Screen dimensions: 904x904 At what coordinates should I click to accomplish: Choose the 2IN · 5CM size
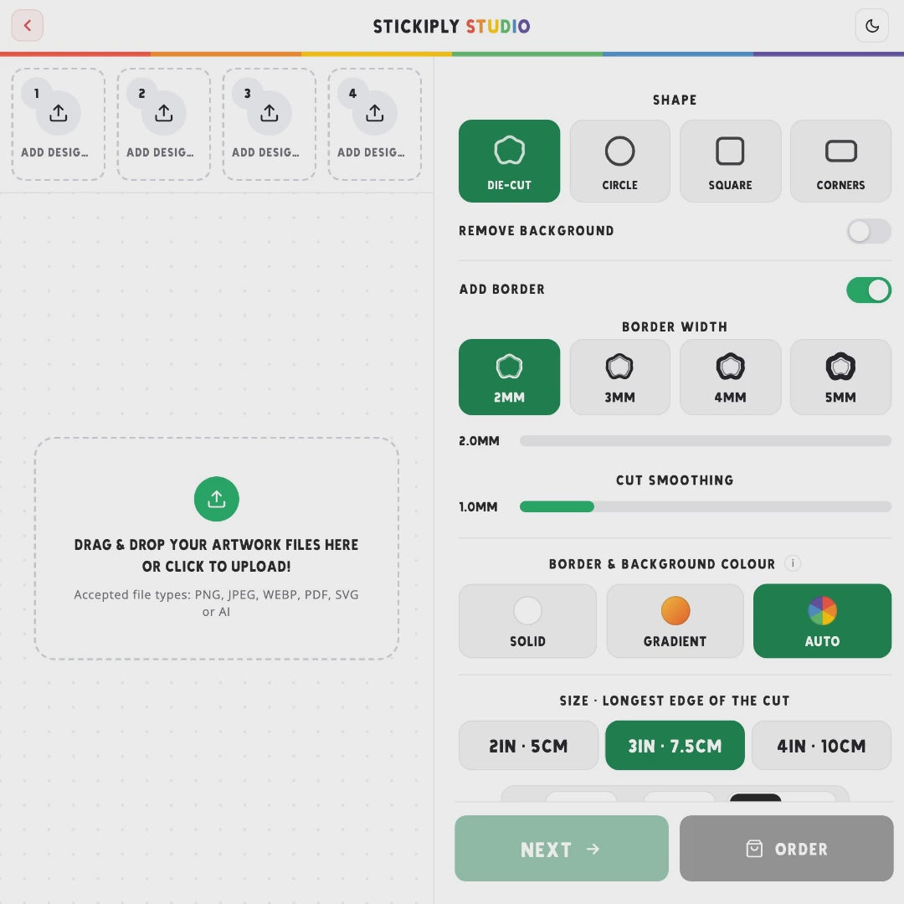528,746
